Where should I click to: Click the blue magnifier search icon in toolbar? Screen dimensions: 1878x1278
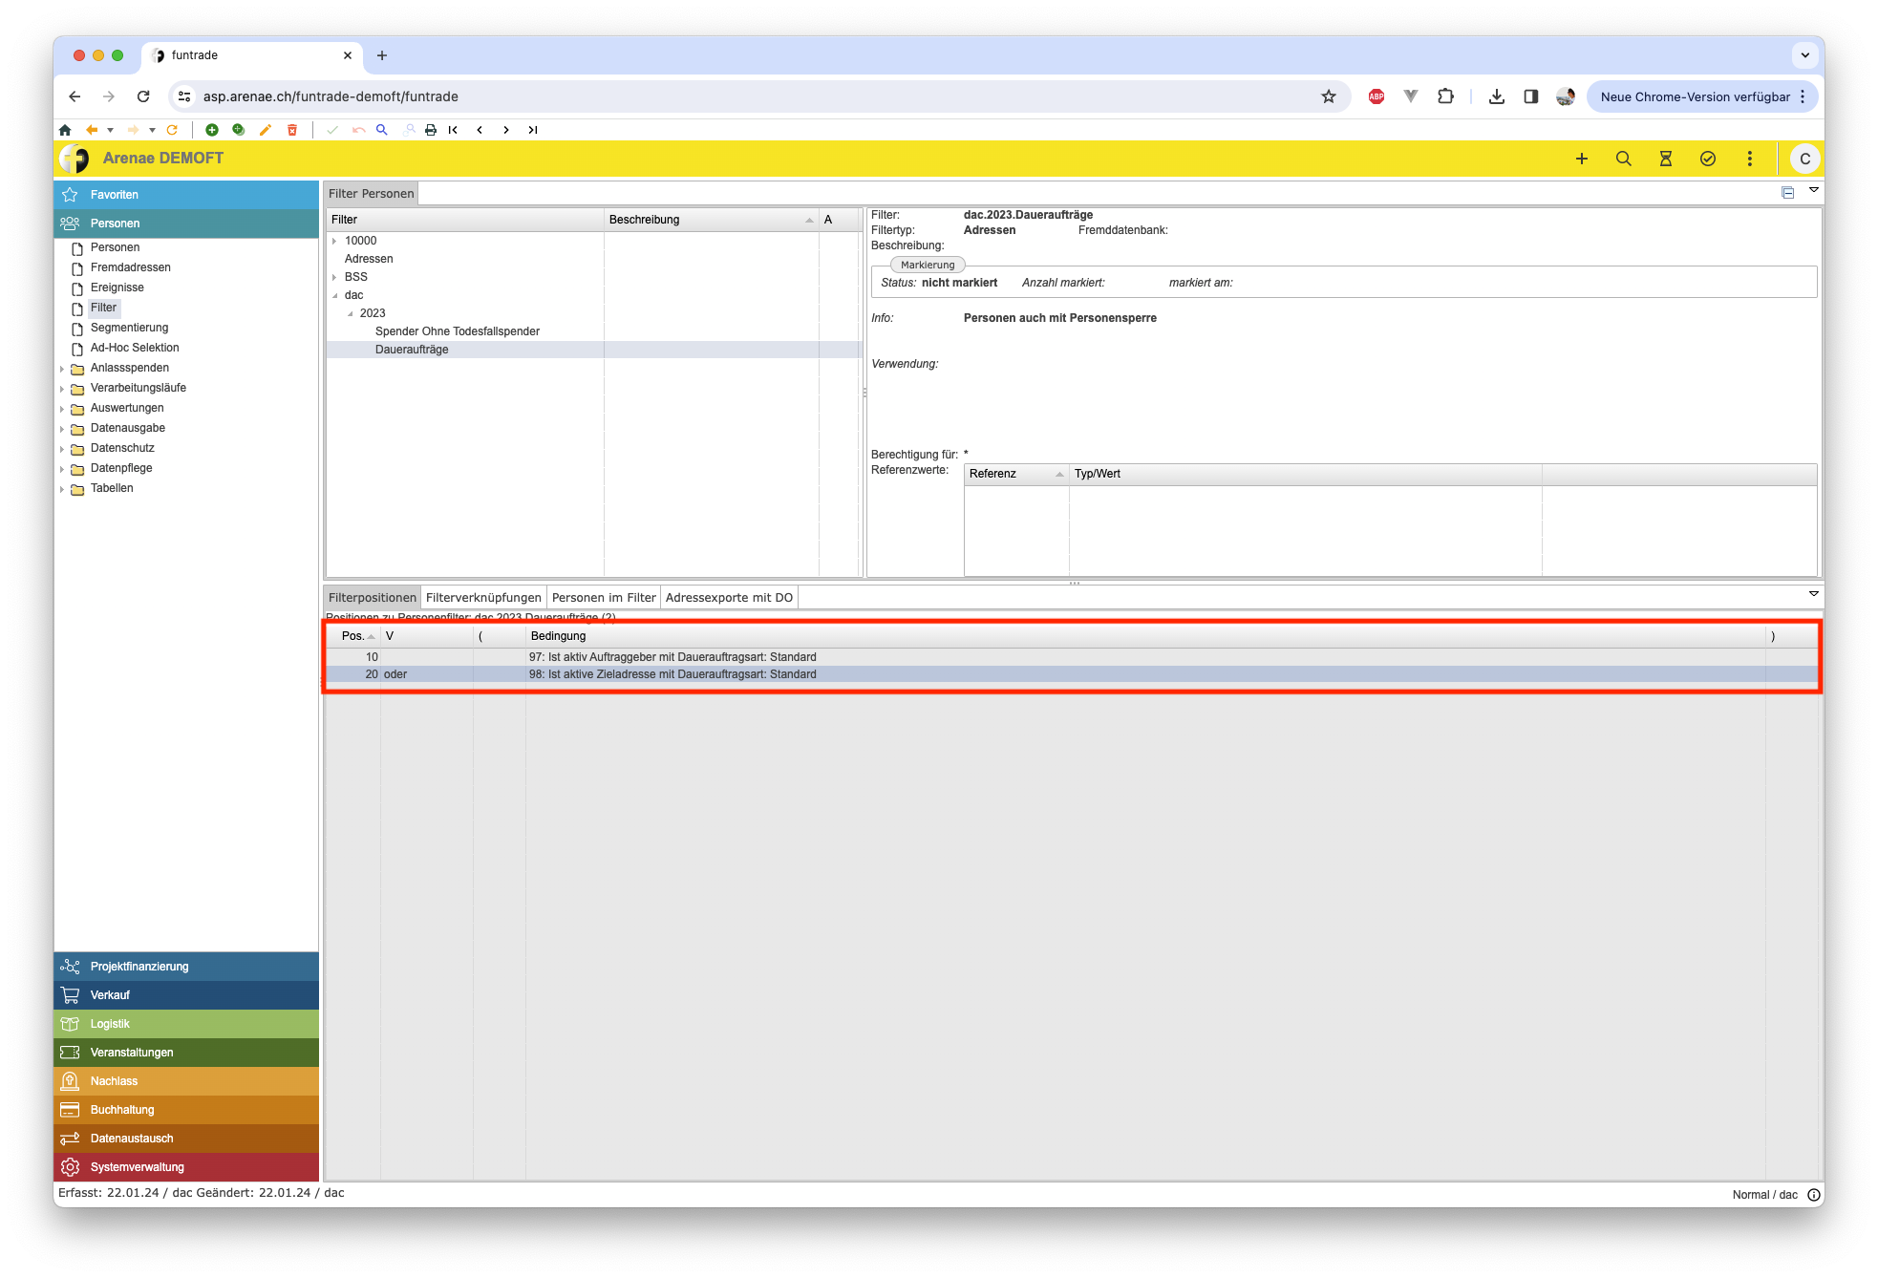381,130
